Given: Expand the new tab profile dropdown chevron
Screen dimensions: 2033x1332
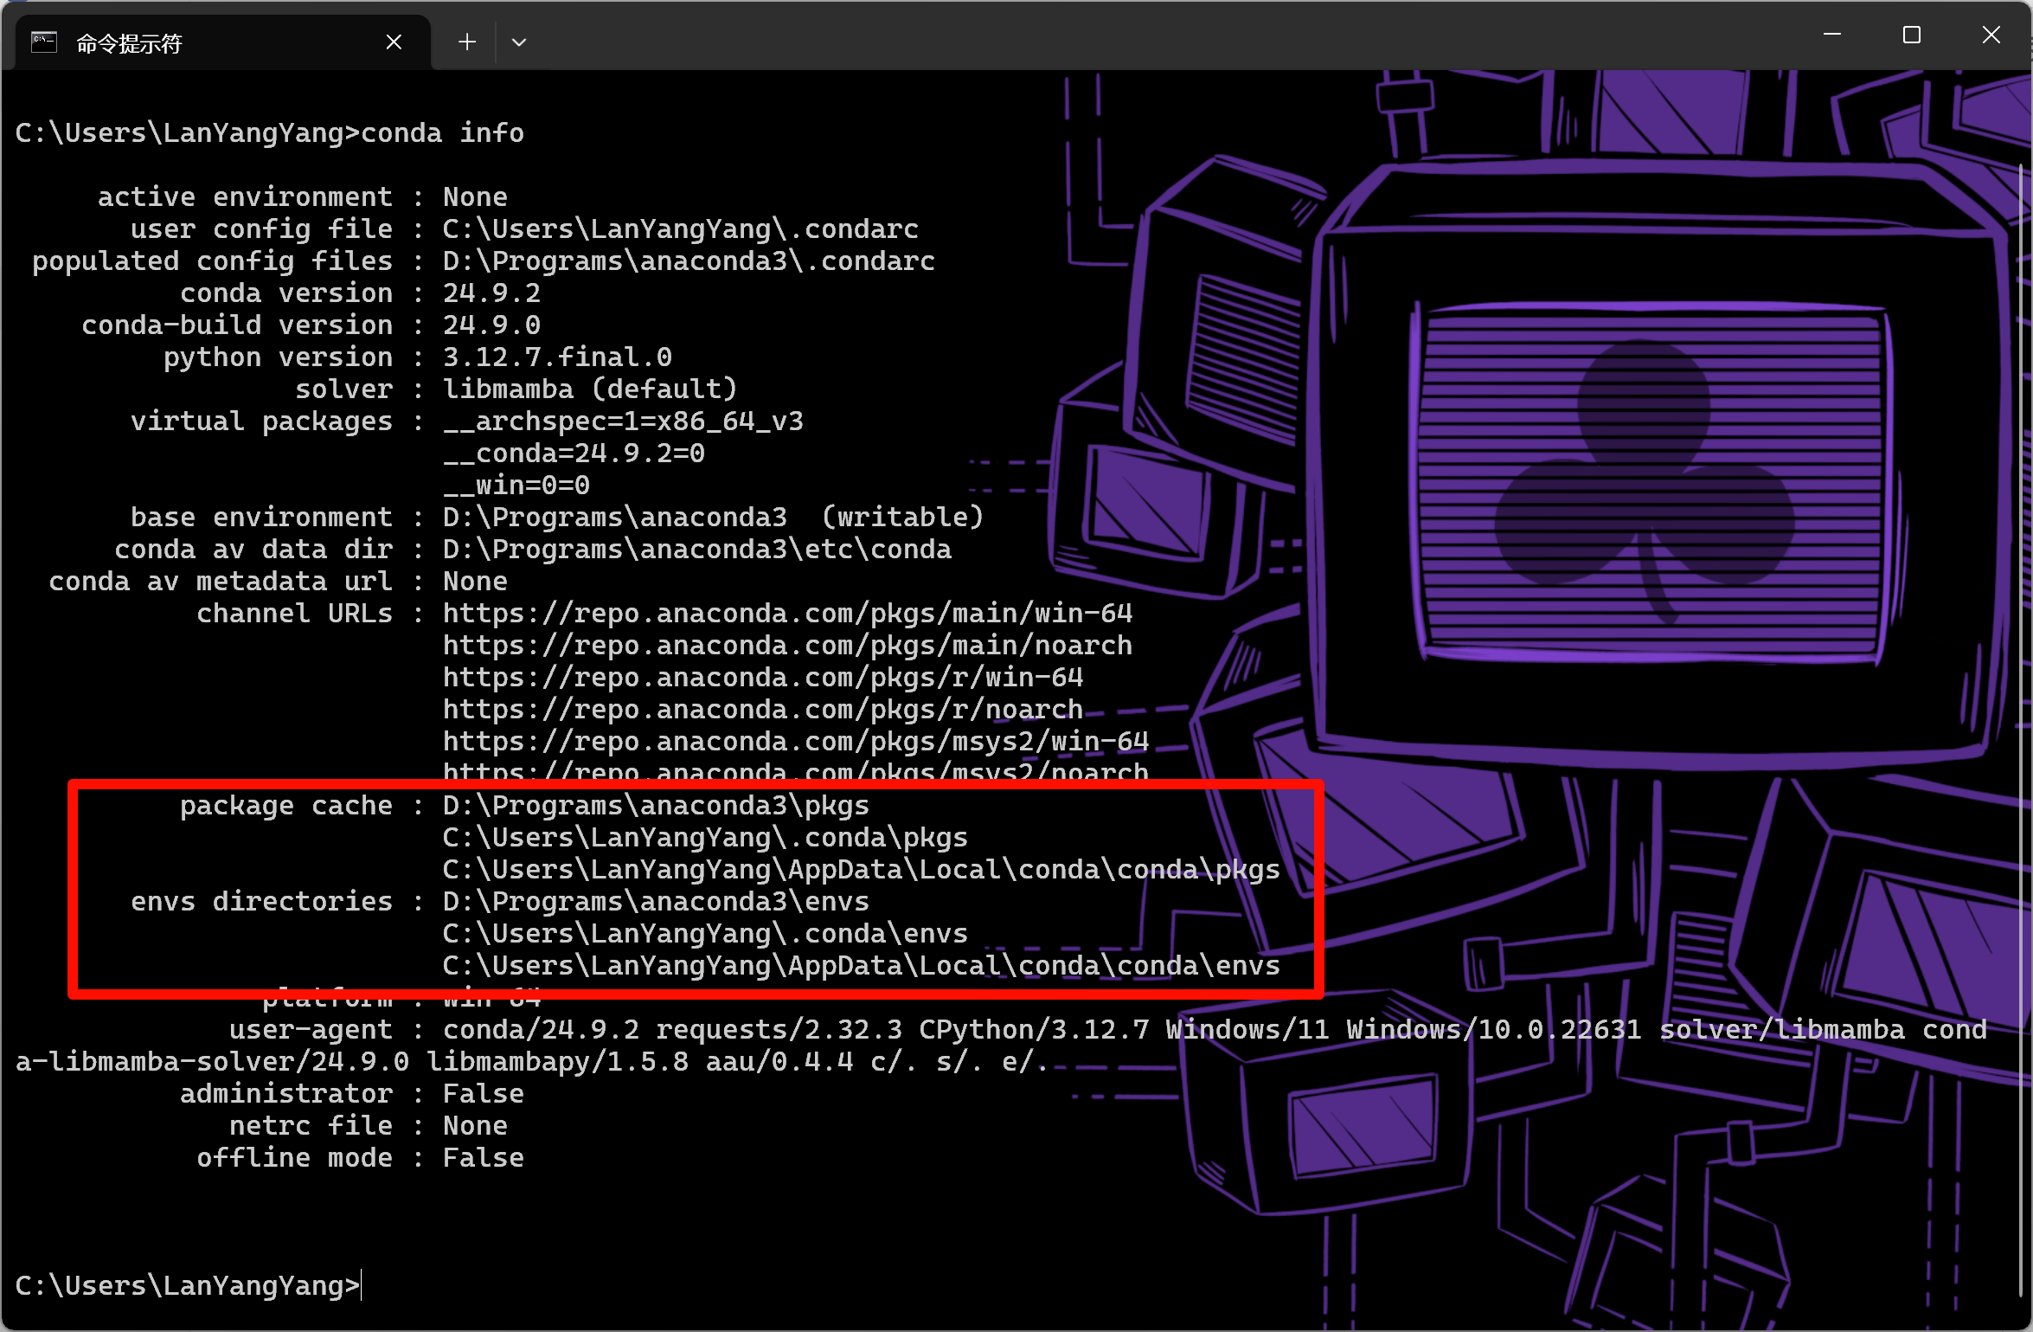Looking at the screenshot, I should pyautogui.click(x=519, y=42).
